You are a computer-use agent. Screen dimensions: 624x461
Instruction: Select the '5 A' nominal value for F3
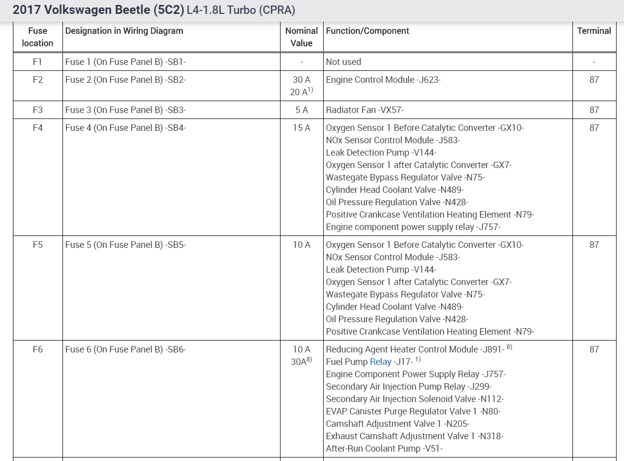[x=301, y=110]
